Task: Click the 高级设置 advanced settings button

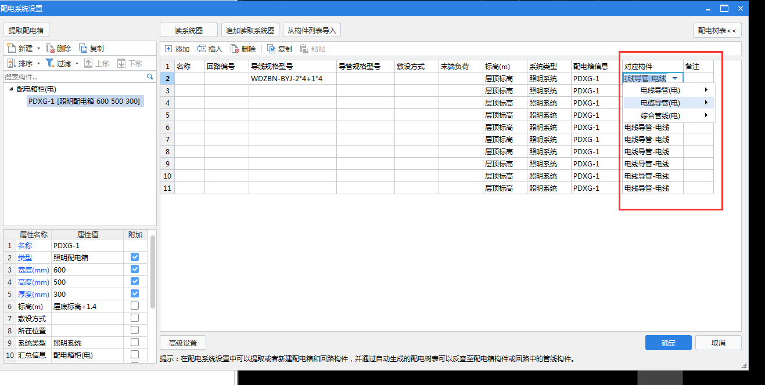Action: 182,342
